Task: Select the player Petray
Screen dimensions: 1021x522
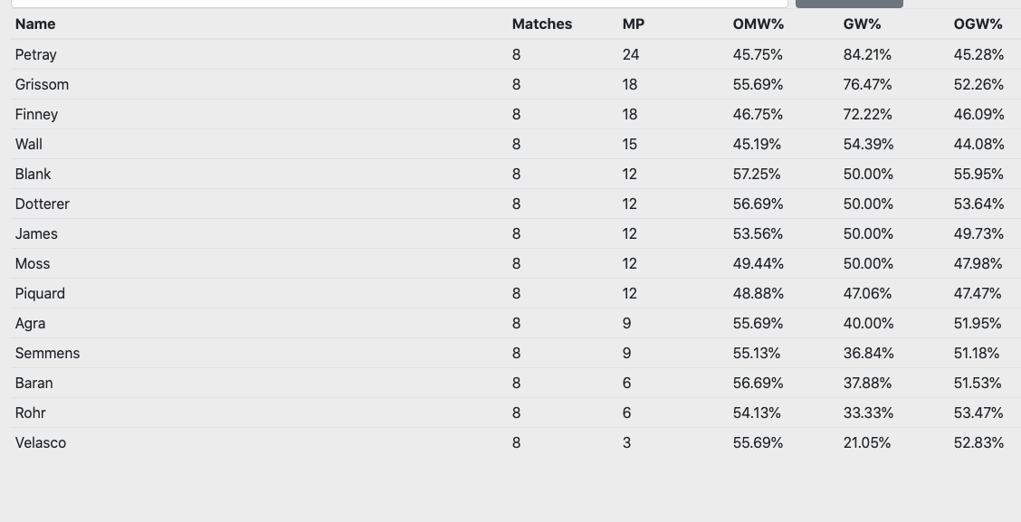Action: click(35, 54)
